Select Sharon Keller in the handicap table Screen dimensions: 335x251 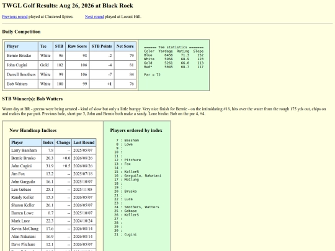click(23, 205)
